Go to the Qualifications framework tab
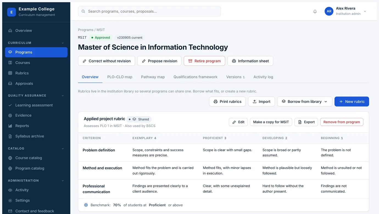 click(196, 77)
